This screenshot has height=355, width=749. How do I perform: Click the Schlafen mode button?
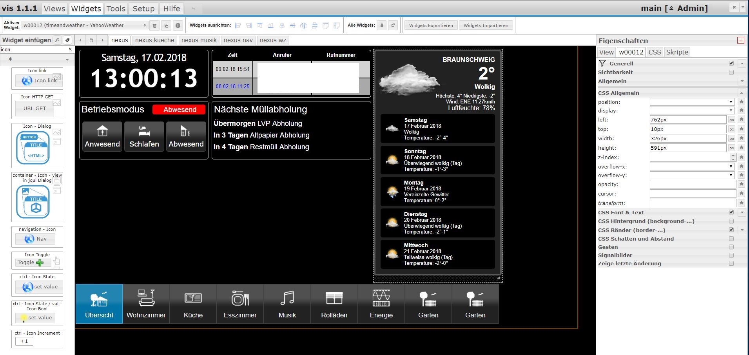click(x=144, y=136)
